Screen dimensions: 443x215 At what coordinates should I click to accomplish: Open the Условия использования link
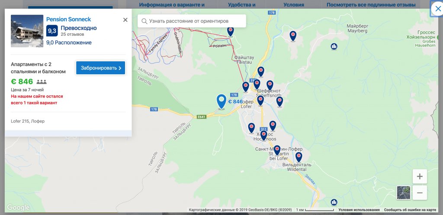(x=359, y=210)
